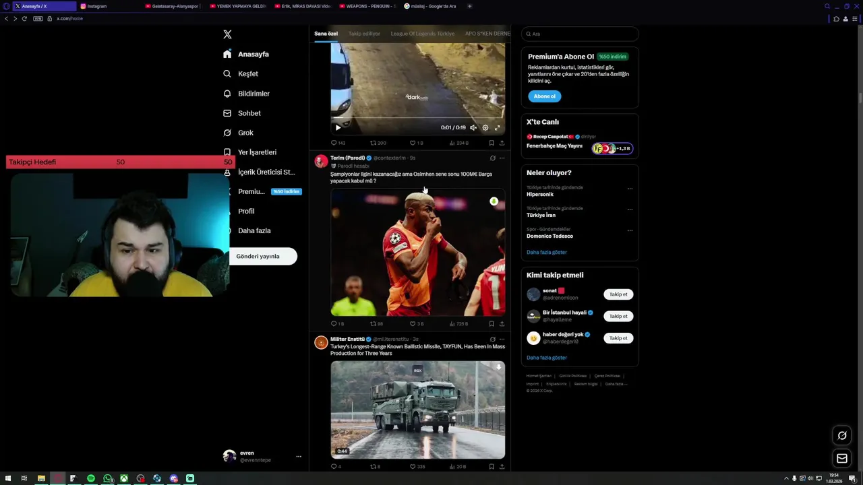Switch to Sana özel tab
Image resolution: width=863 pixels, height=485 pixels.
(326, 34)
